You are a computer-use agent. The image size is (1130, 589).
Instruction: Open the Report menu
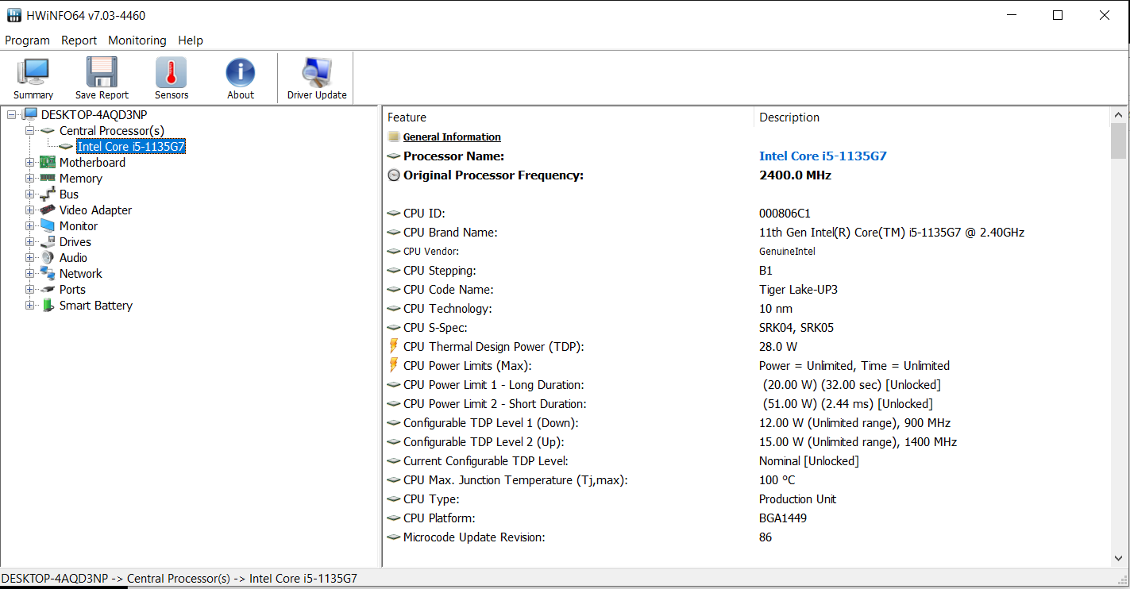coord(79,40)
